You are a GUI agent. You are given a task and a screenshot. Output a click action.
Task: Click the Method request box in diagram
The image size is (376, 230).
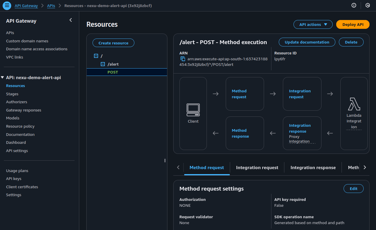[245, 94]
